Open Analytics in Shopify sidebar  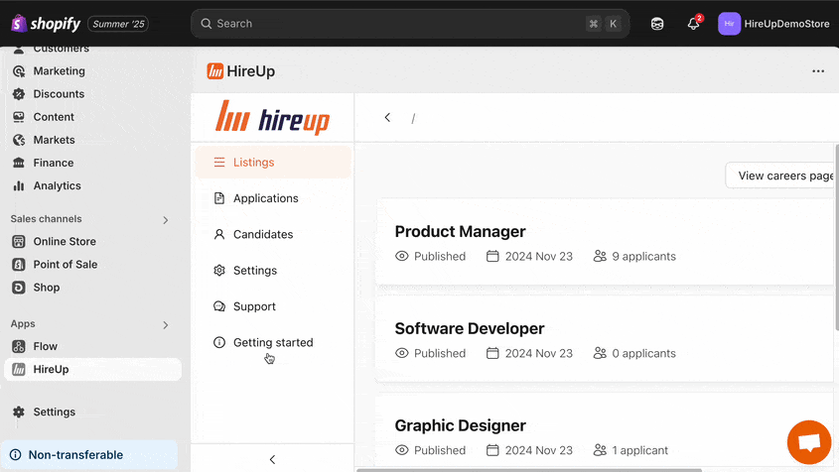(x=57, y=185)
